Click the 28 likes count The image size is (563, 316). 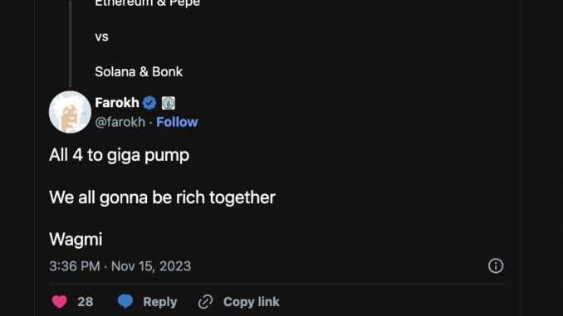(x=86, y=302)
